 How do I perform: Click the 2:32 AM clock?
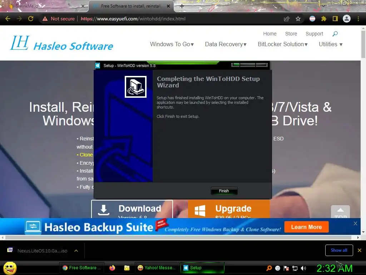click(334, 268)
